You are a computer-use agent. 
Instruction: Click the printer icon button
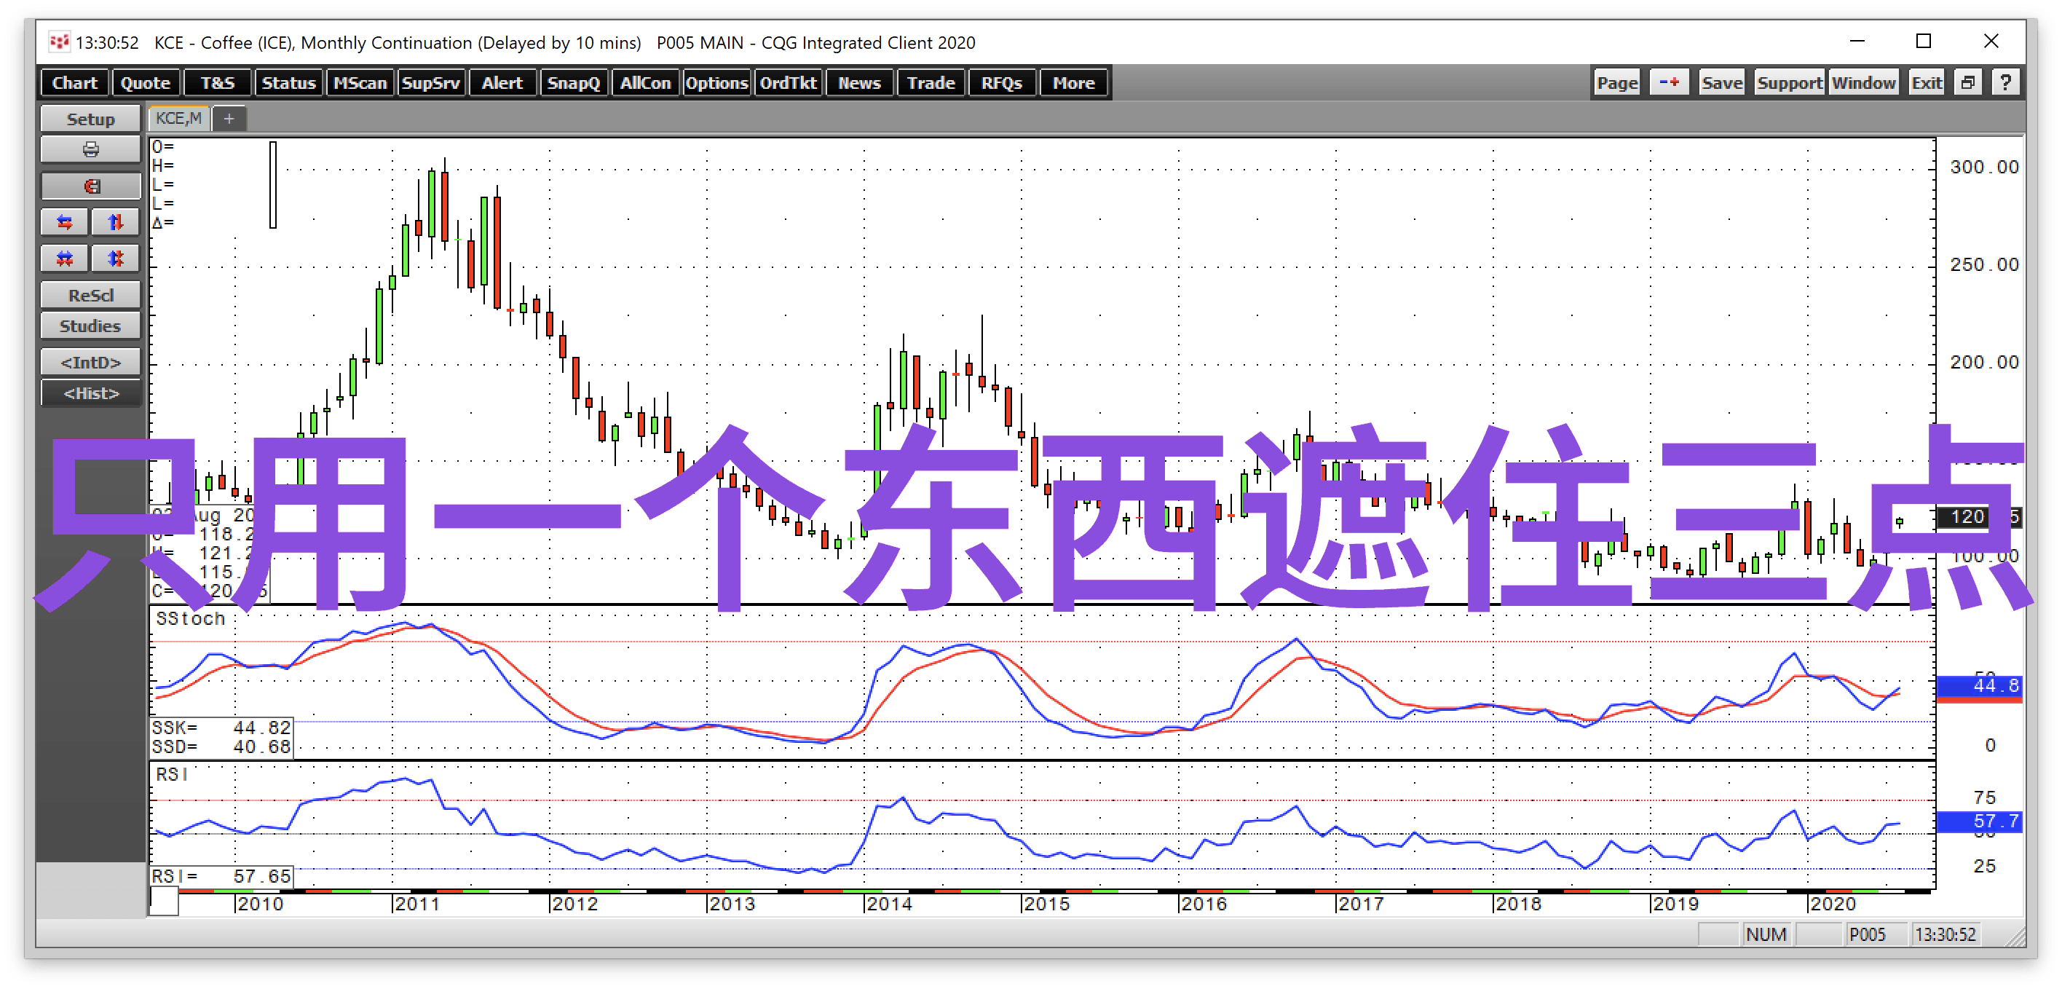point(90,149)
